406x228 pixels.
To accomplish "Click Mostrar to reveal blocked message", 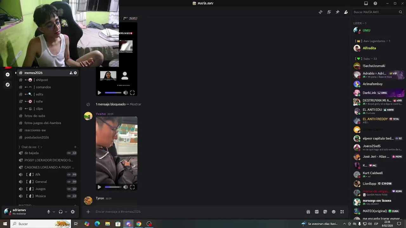I will pyautogui.click(x=135, y=104).
